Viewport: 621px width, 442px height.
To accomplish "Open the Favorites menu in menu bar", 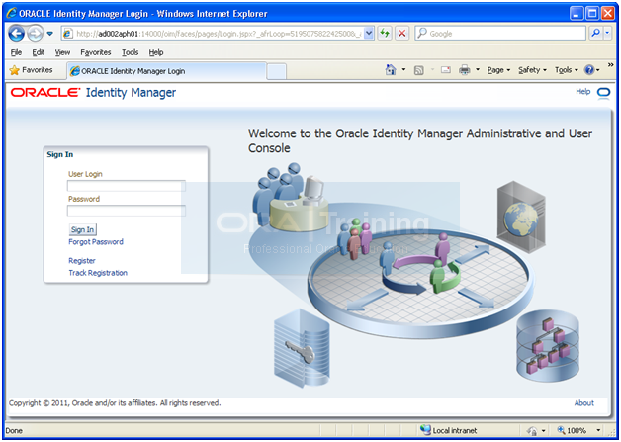I will click(x=96, y=52).
